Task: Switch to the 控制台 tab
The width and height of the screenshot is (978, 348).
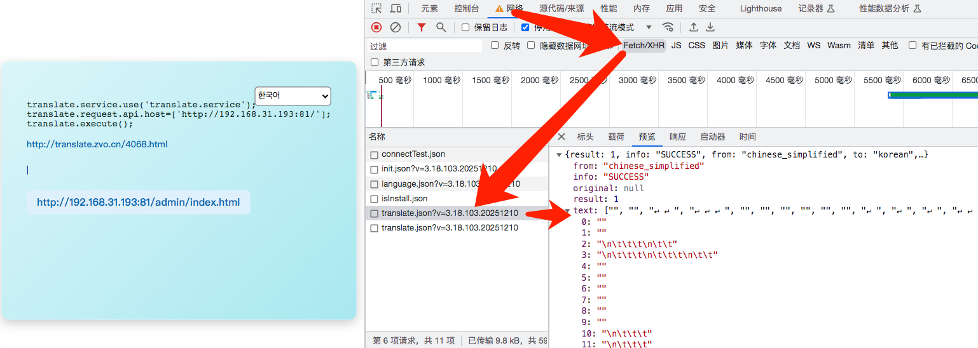Action: click(467, 8)
